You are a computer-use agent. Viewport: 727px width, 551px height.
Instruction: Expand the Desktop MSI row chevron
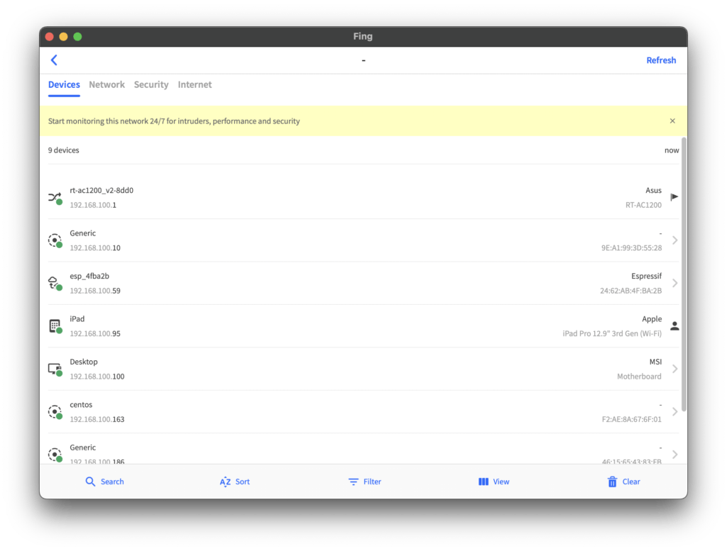click(674, 369)
